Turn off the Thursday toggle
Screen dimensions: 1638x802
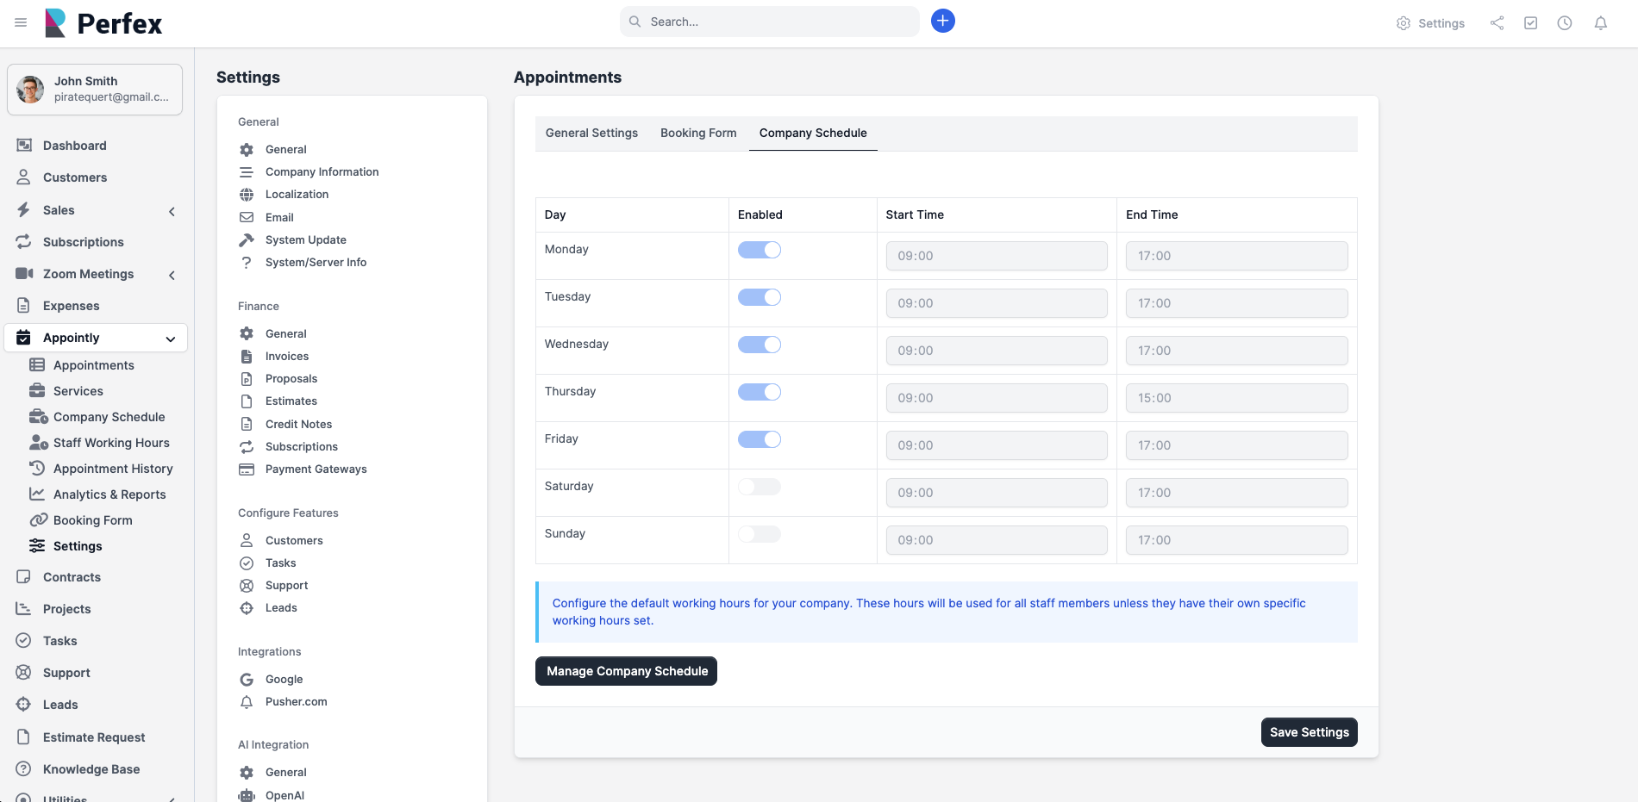(760, 392)
